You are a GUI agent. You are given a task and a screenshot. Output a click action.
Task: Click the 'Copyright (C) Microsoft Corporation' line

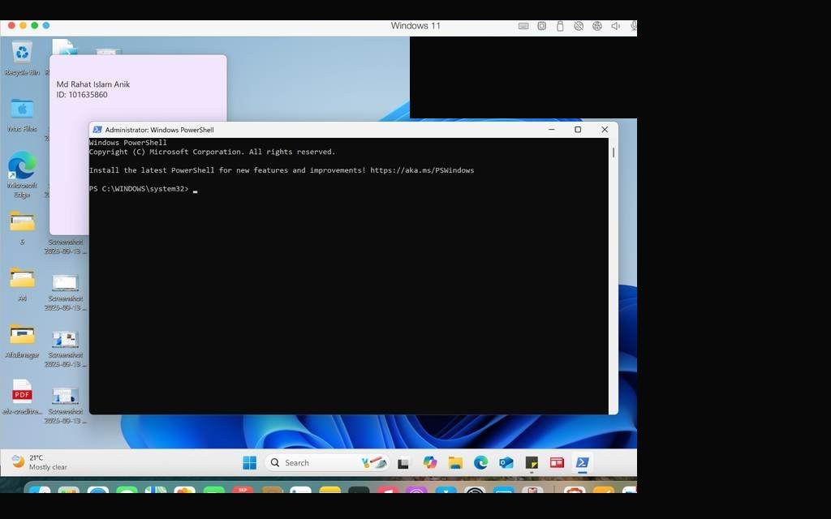(212, 152)
